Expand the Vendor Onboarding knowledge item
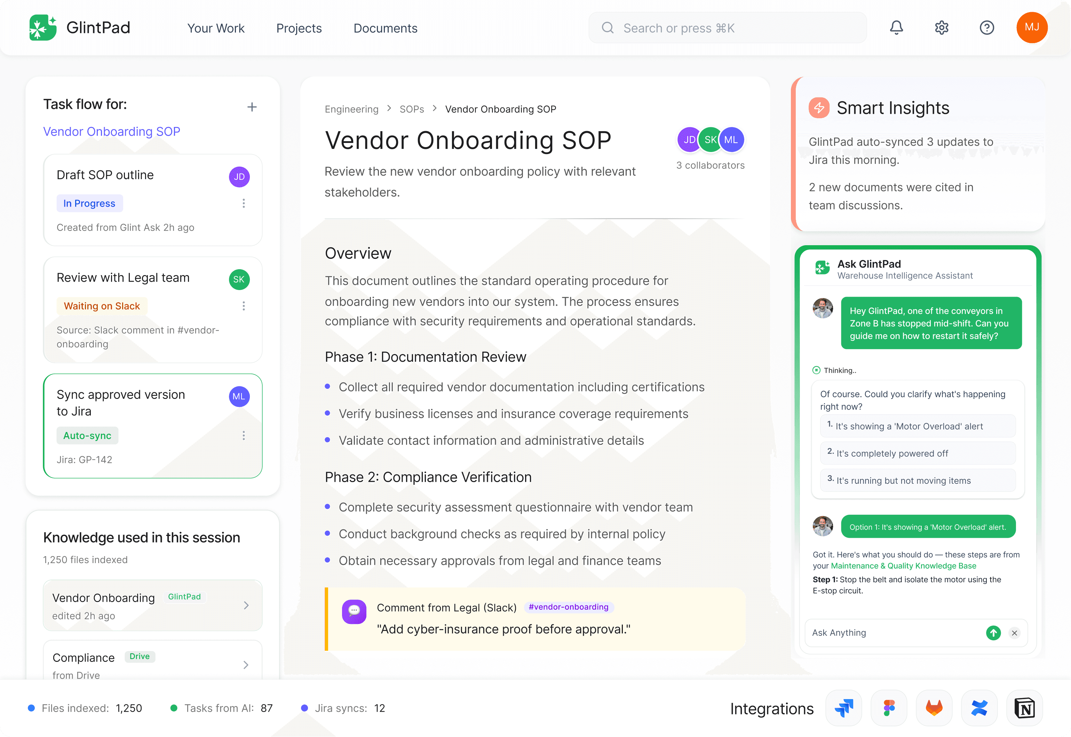The width and height of the screenshot is (1071, 737). pyautogui.click(x=246, y=606)
